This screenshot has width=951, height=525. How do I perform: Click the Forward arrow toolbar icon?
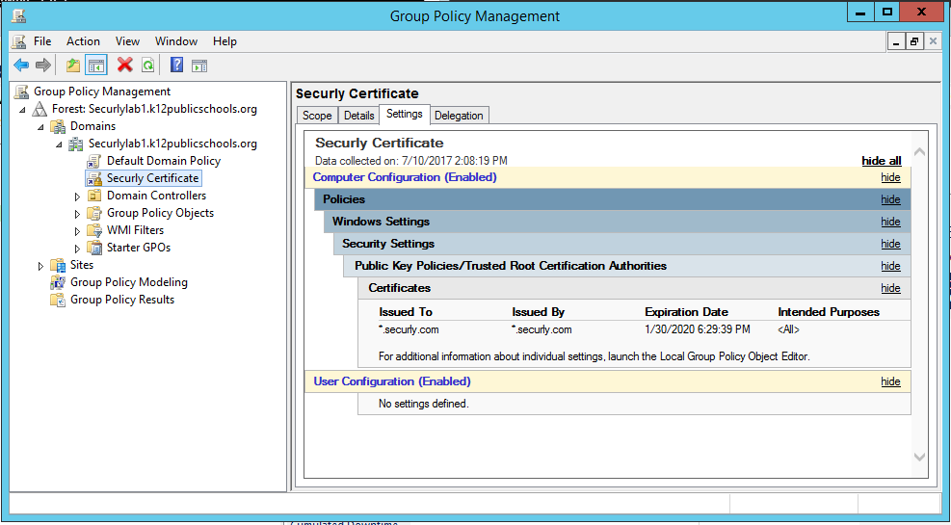coord(43,65)
